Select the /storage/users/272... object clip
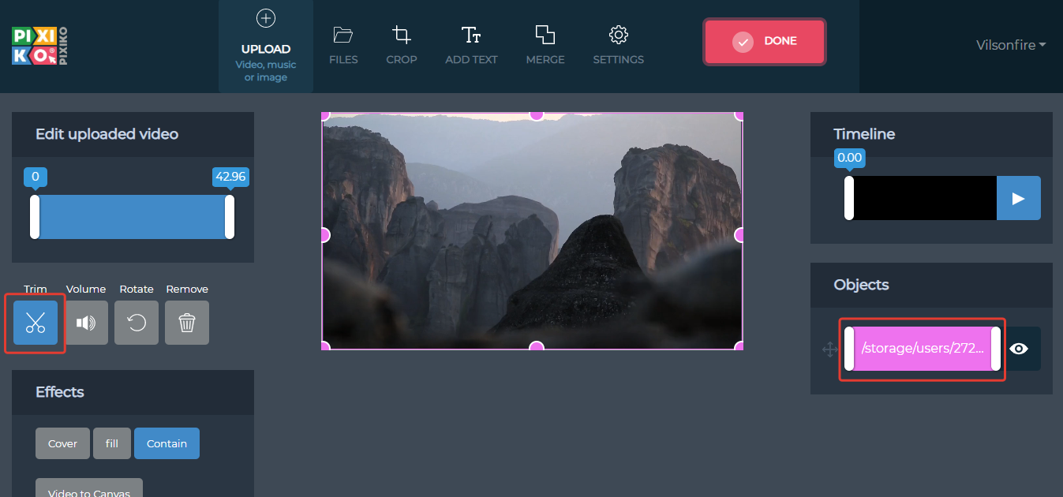1063x497 pixels. coord(923,349)
